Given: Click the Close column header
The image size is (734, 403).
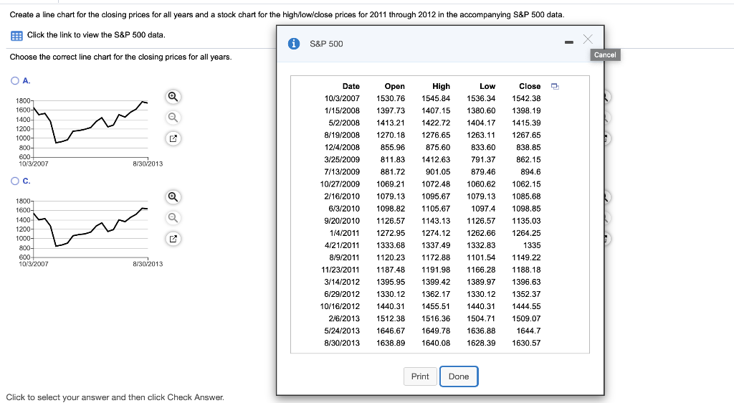Looking at the screenshot, I should (x=530, y=86).
